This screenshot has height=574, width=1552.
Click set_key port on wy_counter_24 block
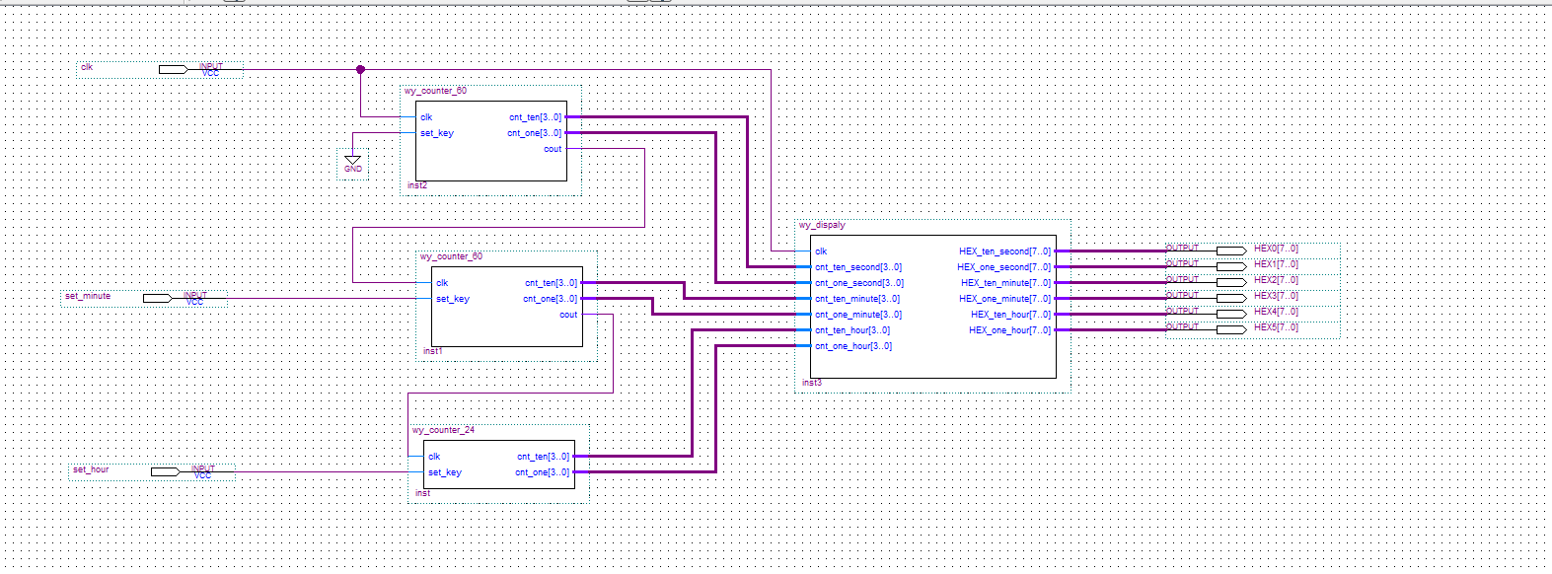[x=445, y=472]
